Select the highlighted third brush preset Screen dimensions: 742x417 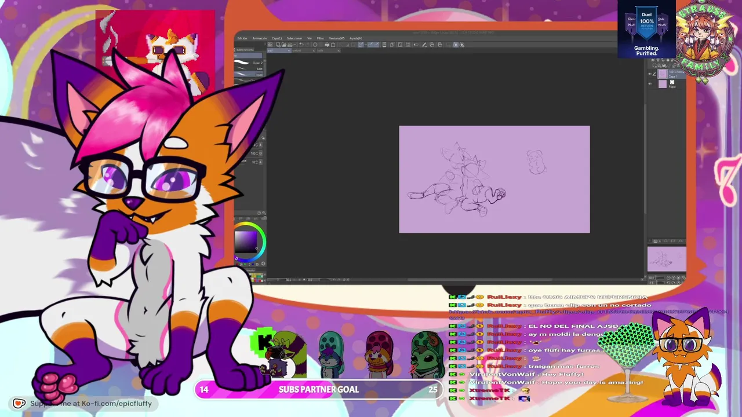[x=249, y=74]
